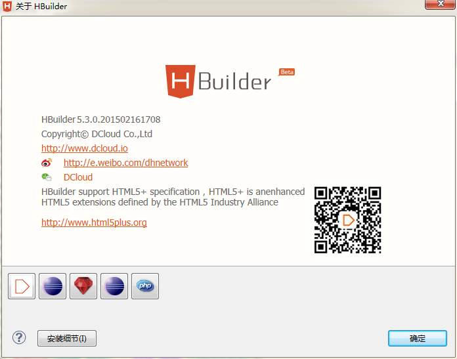Screen dimensions: 457x359
Task: Open the http://www.html5plus.org link
Action: click(94, 222)
